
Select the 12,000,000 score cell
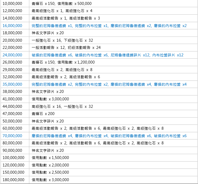[12, 11]
